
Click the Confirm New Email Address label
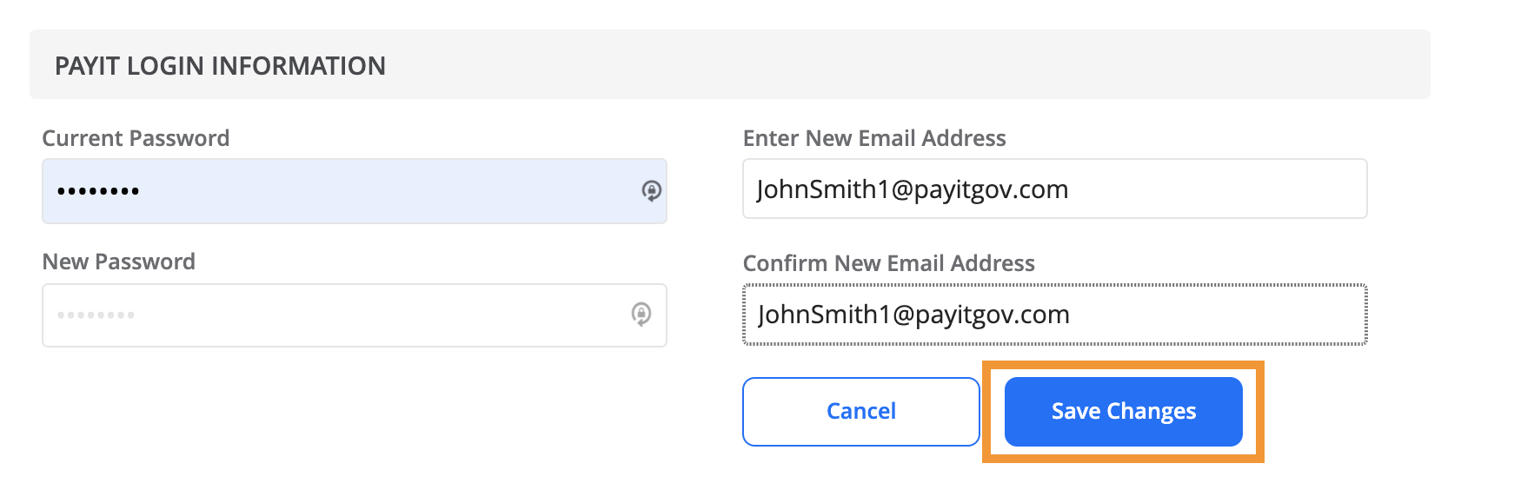(x=888, y=263)
